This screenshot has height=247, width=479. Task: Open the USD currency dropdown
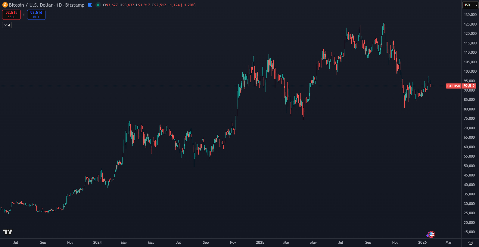[x=470, y=5]
